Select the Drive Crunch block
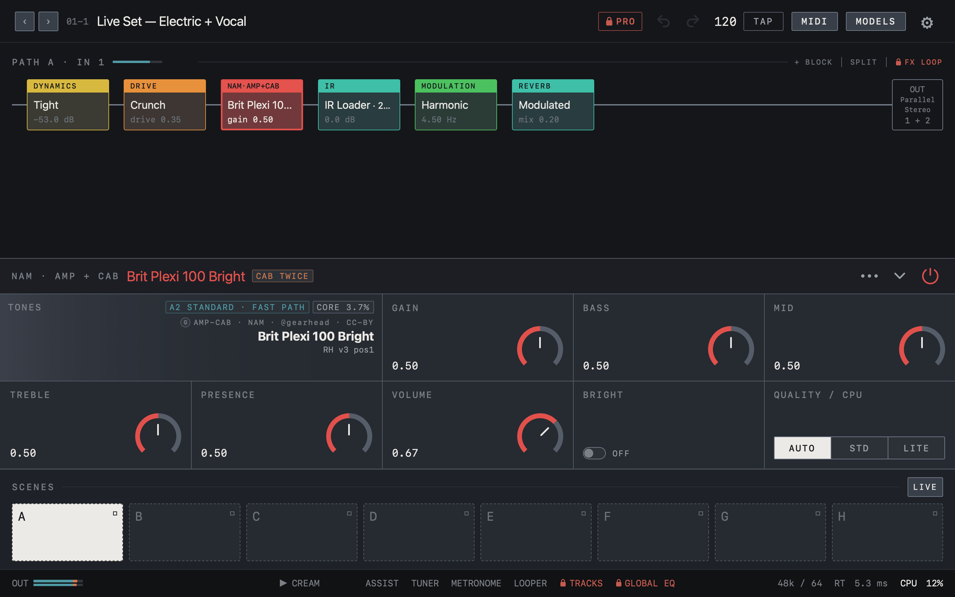Viewport: 955px width, 597px height. point(164,104)
